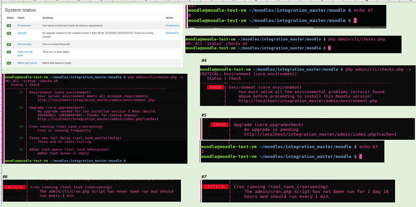416x207 pixels.
Task: Click 'Tasks max fail delay (tool_task_maxfaildelay)' terminal line
Action: coord(75,138)
